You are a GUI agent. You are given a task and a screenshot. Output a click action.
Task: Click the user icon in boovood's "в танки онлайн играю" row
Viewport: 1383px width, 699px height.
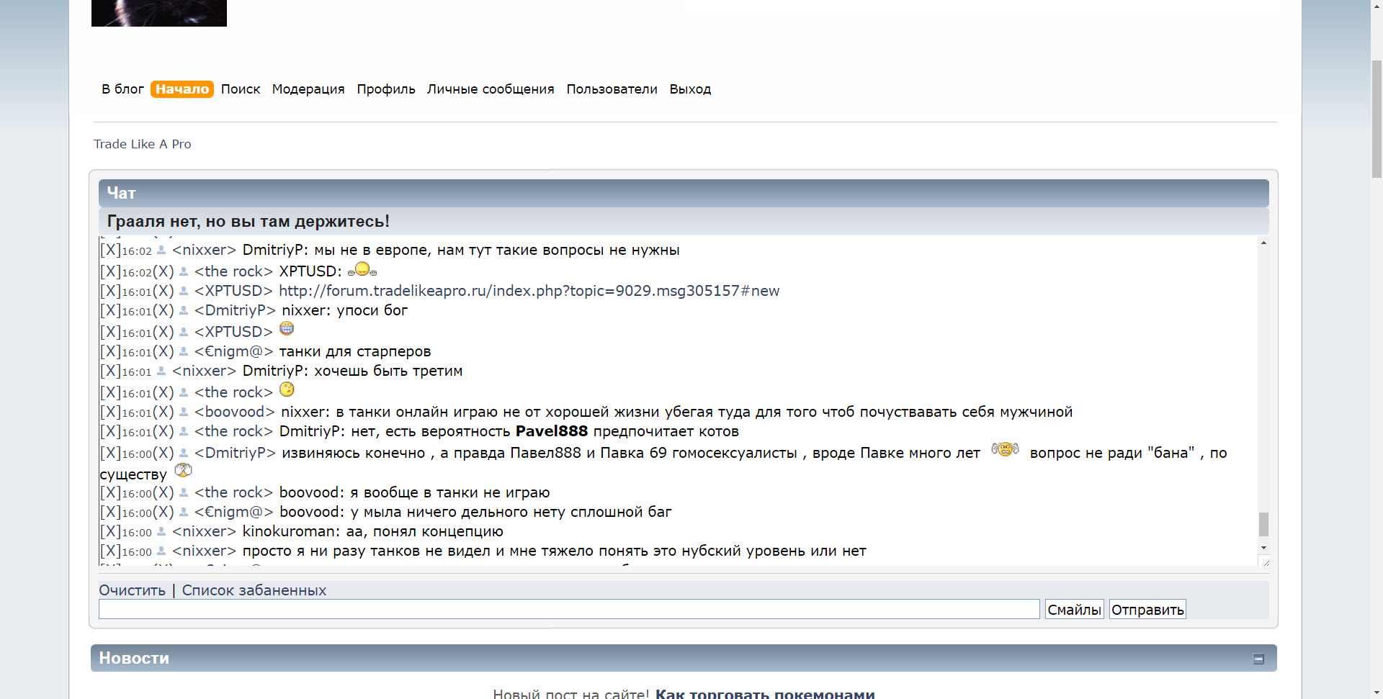(x=184, y=412)
